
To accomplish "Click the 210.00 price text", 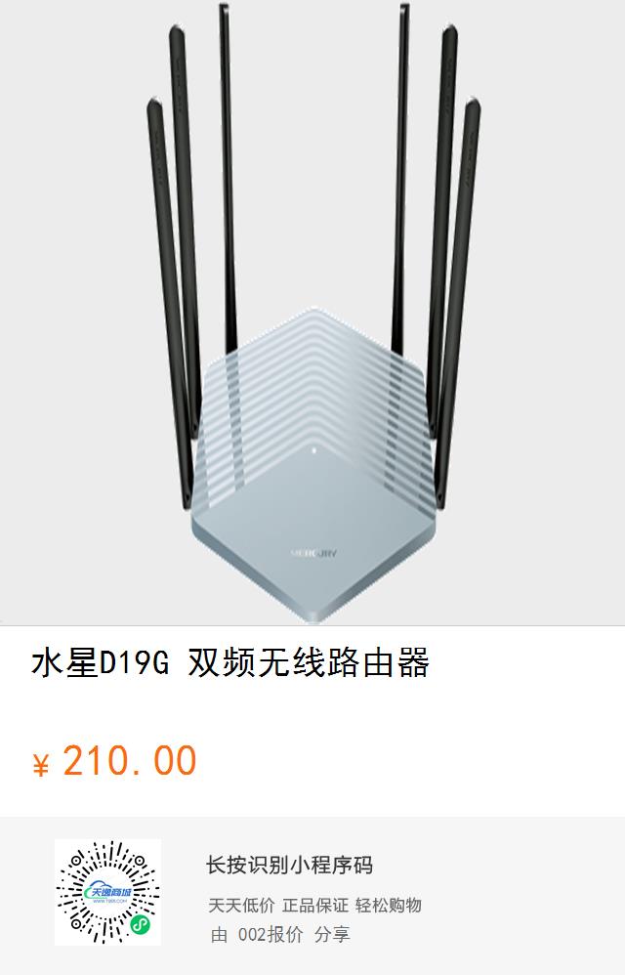I will [129, 761].
